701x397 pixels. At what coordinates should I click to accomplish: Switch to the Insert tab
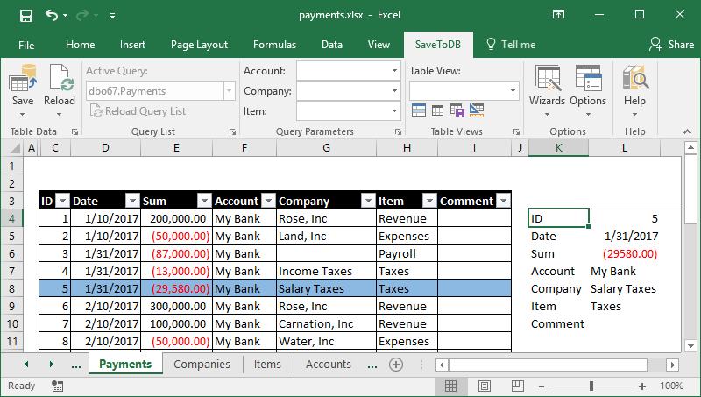[x=132, y=45]
